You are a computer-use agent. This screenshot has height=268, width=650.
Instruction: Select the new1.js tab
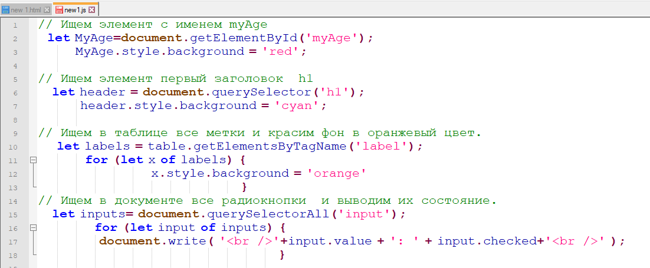(x=75, y=9)
